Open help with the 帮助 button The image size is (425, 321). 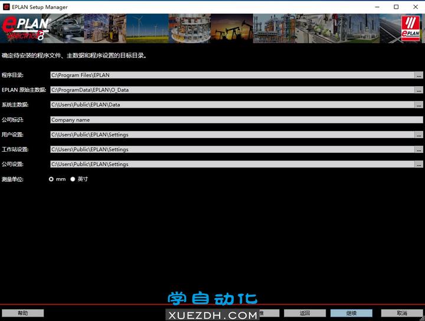coord(23,313)
